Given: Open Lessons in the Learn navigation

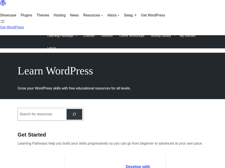Looking at the screenshot, I should 107,36.
